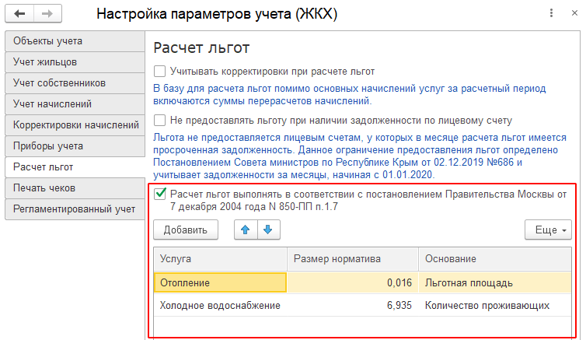Select the Отопление service cell

point(220,282)
